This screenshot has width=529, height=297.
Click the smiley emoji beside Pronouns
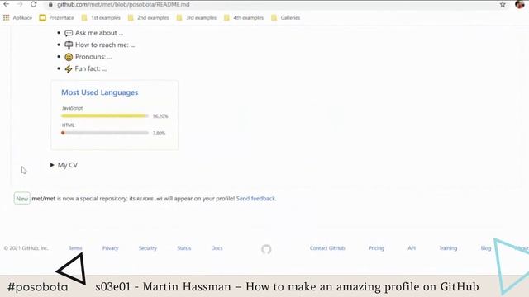click(69, 57)
